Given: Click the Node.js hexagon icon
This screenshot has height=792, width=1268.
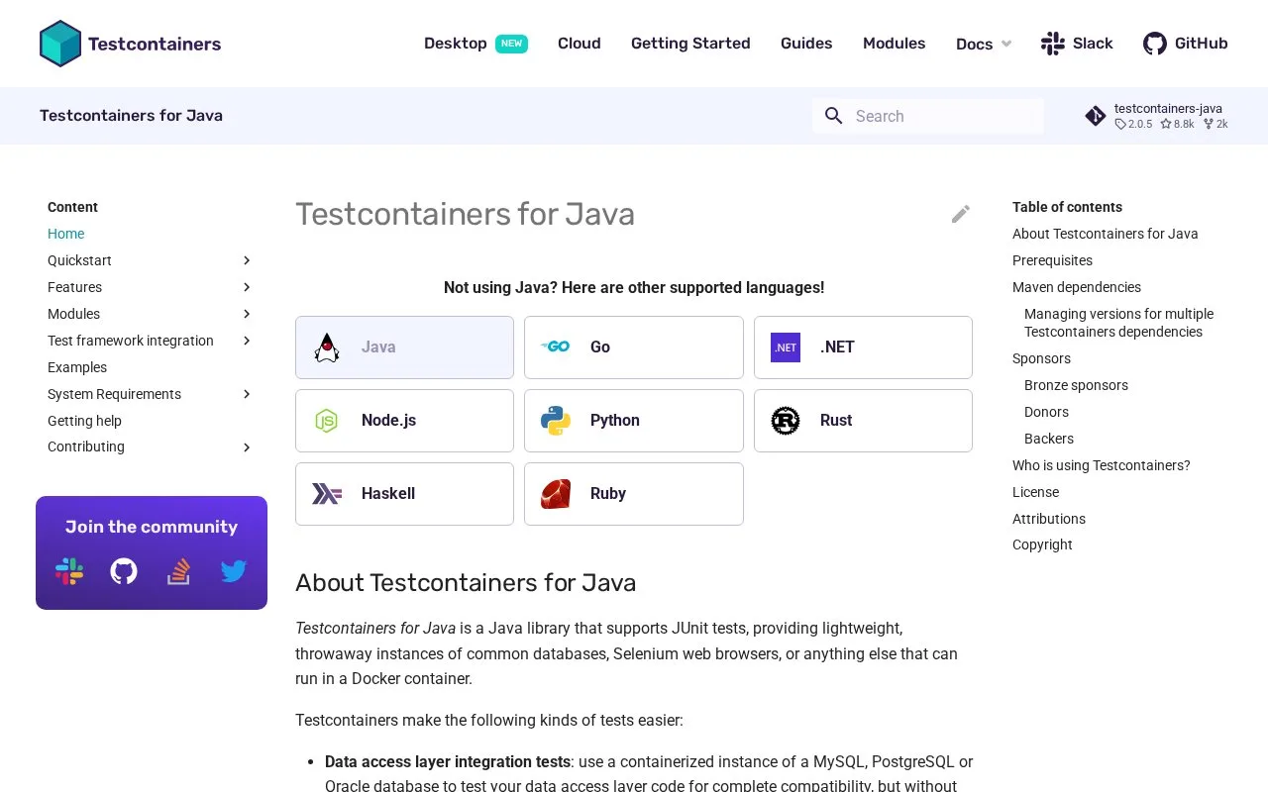Looking at the screenshot, I should (327, 421).
